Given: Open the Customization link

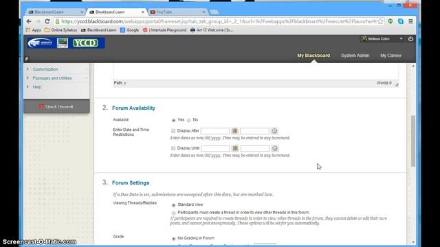Looking at the screenshot, I should coord(45,69).
